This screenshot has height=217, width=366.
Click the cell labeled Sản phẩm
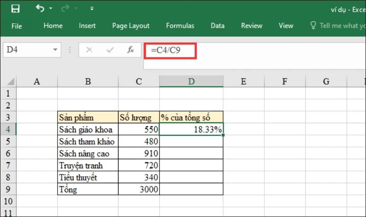tap(88, 117)
